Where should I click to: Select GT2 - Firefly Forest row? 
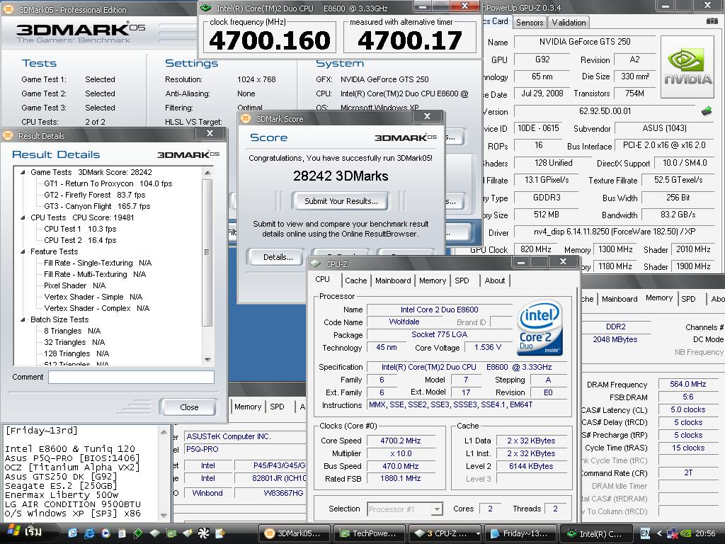coord(94,195)
